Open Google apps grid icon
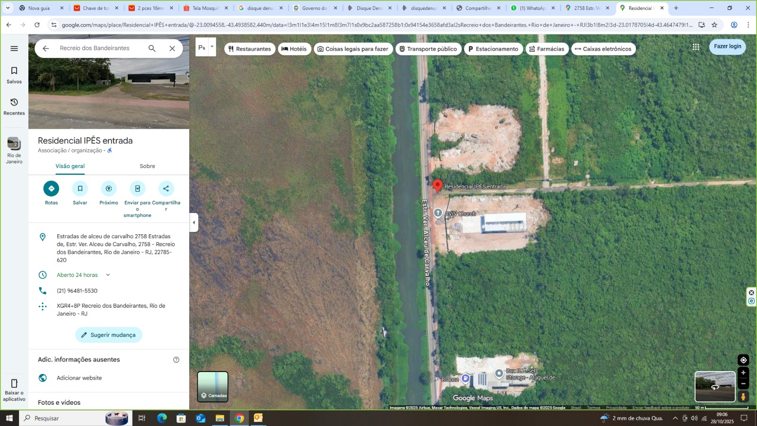The height and width of the screenshot is (426, 757). pos(695,47)
